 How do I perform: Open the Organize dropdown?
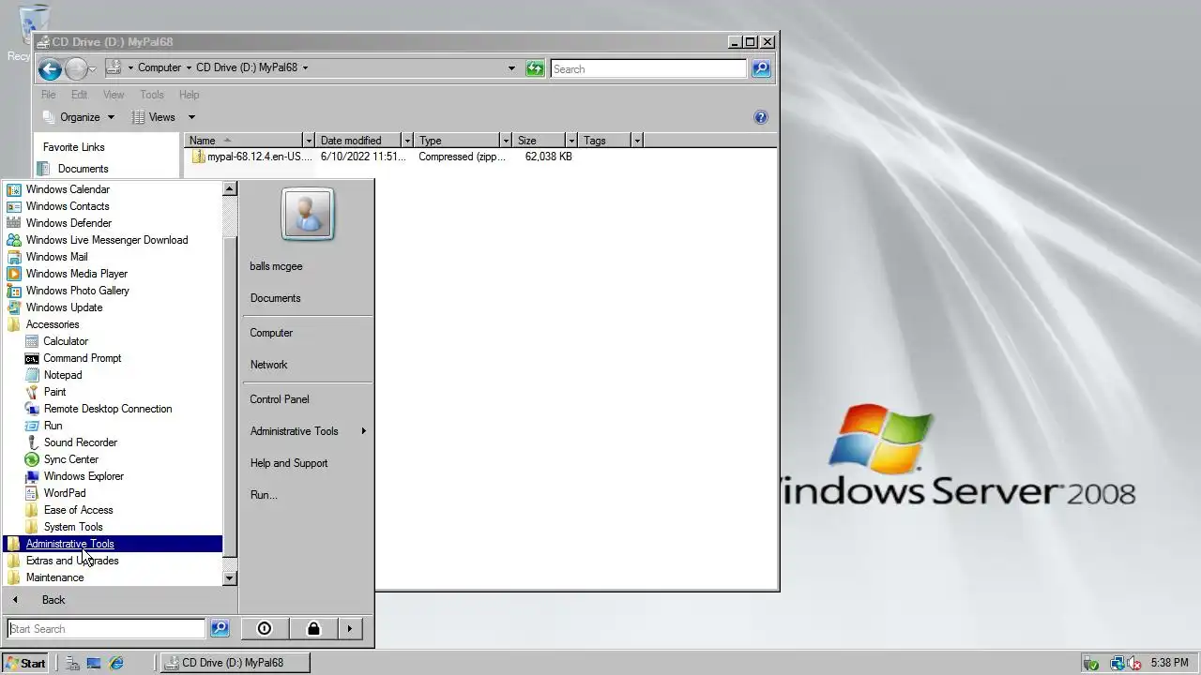(79, 117)
